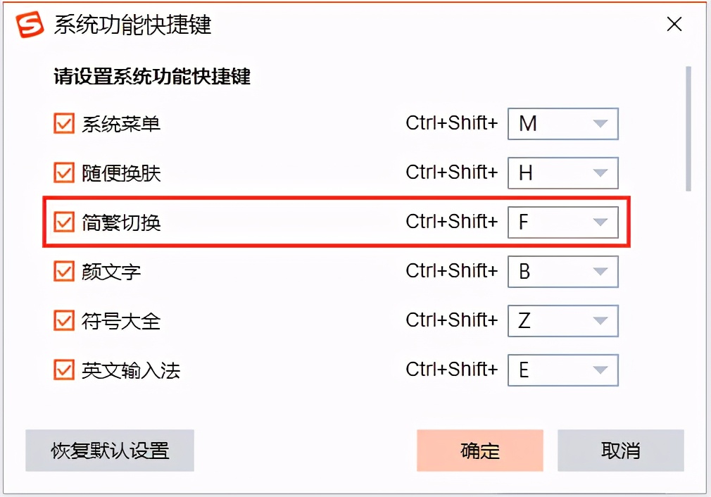
Task: Expand the 随便换肤 key selector showing H
Action: click(602, 172)
